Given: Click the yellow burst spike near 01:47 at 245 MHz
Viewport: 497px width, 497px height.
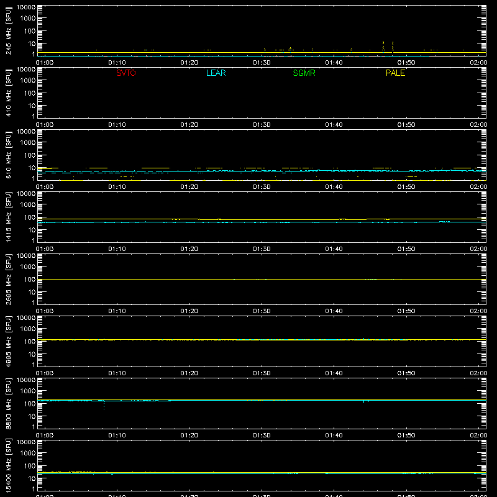Looking at the screenshot, I should (x=383, y=46).
